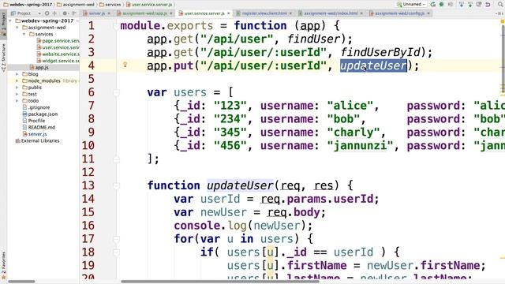The height and width of the screenshot is (284, 505).
Task: Click the Search Everywhere magnifier icon
Action: [x=500, y=5]
